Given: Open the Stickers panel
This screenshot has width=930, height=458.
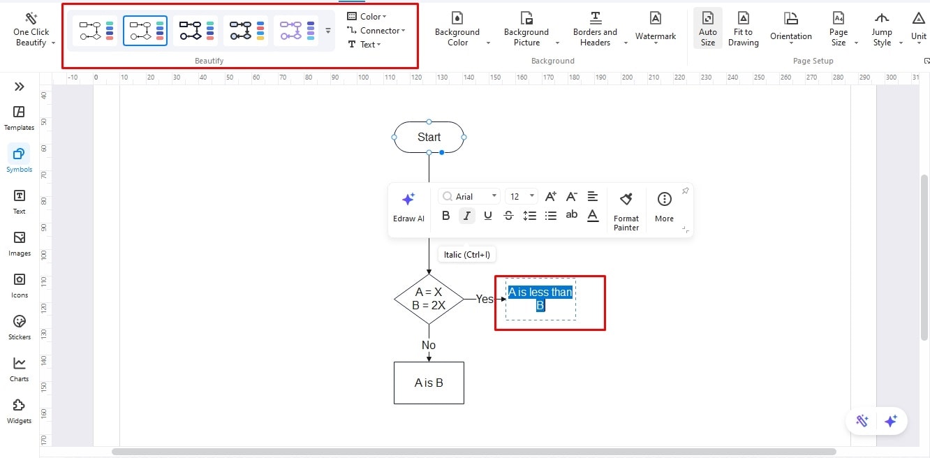Looking at the screenshot, I should coord(20,327).
